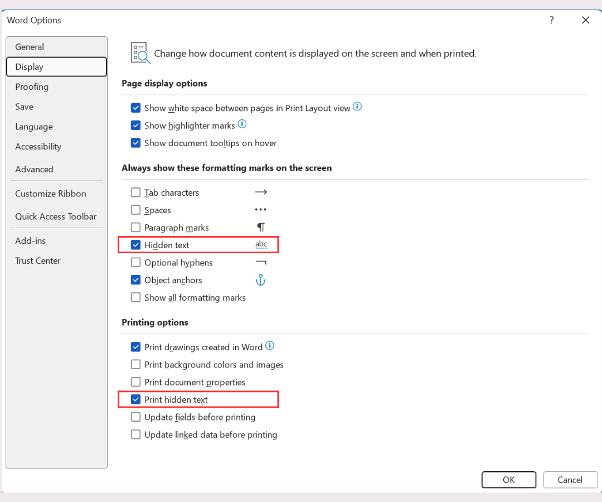
Task: Enable Update fields before printing
Action: [x=135, y=417]
